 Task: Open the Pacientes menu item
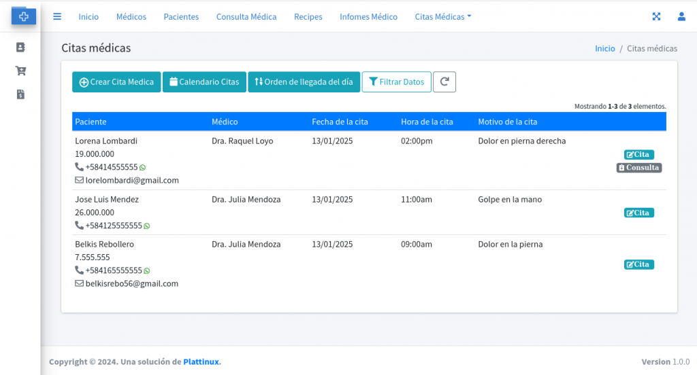(181, 17)
